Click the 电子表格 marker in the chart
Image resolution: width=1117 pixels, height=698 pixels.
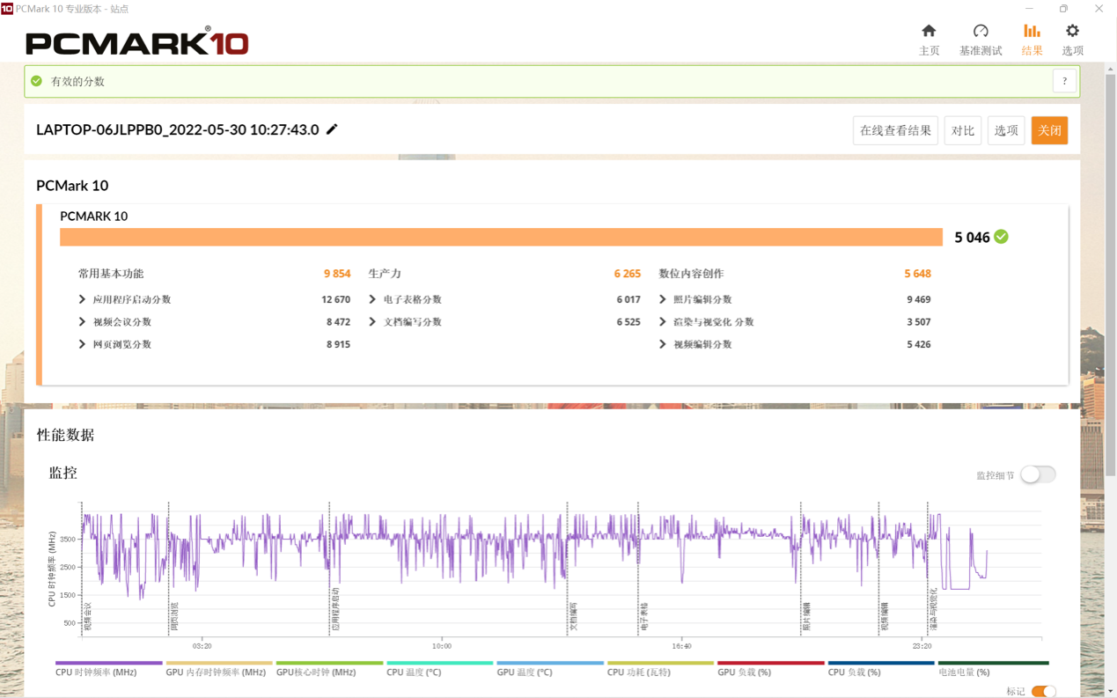[x=644, y=616]
